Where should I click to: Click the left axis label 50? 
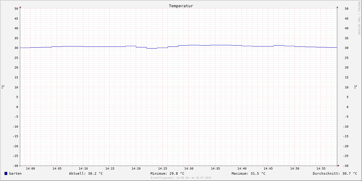[x=16, y=9]
